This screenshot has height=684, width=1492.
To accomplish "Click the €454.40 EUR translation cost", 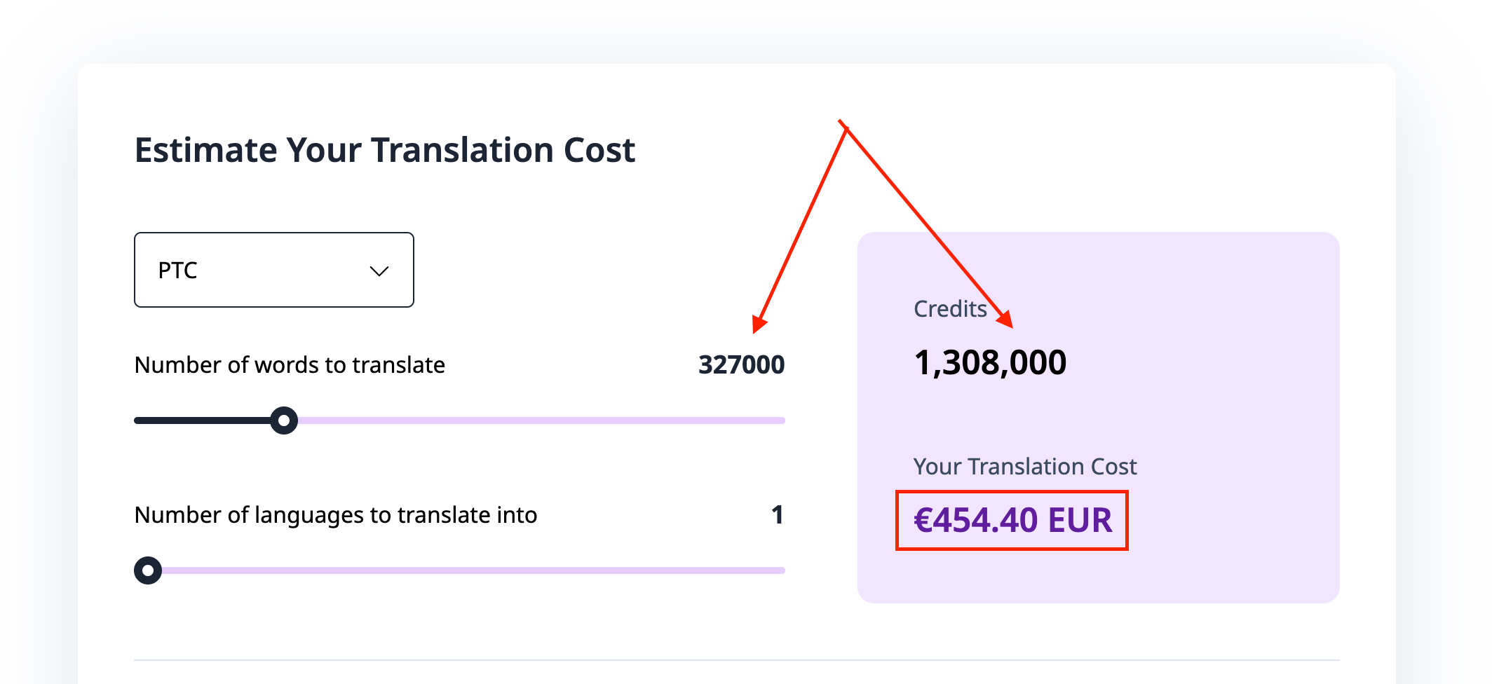I will click(x=1012, y=521).
